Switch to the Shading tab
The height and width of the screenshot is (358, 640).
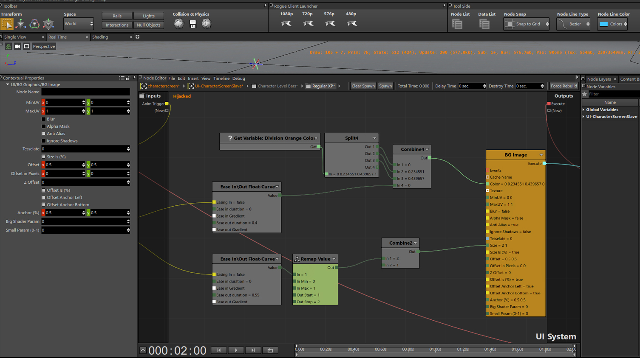(x=100, y=37)
